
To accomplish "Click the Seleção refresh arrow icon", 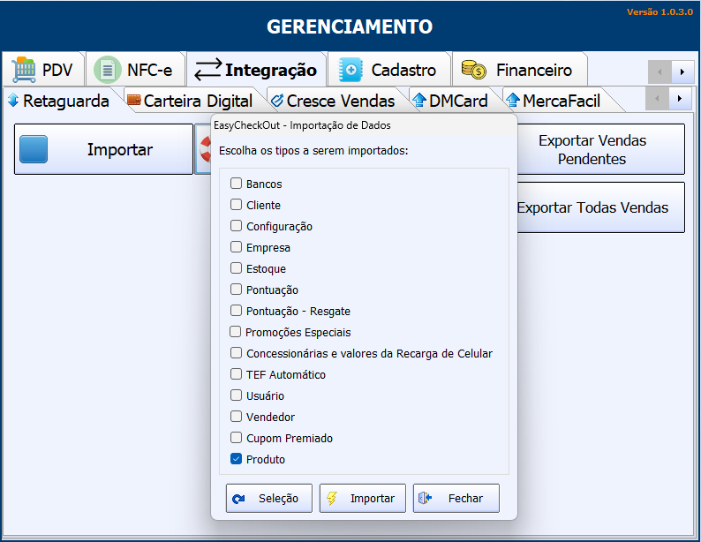I will click(238, 499).
